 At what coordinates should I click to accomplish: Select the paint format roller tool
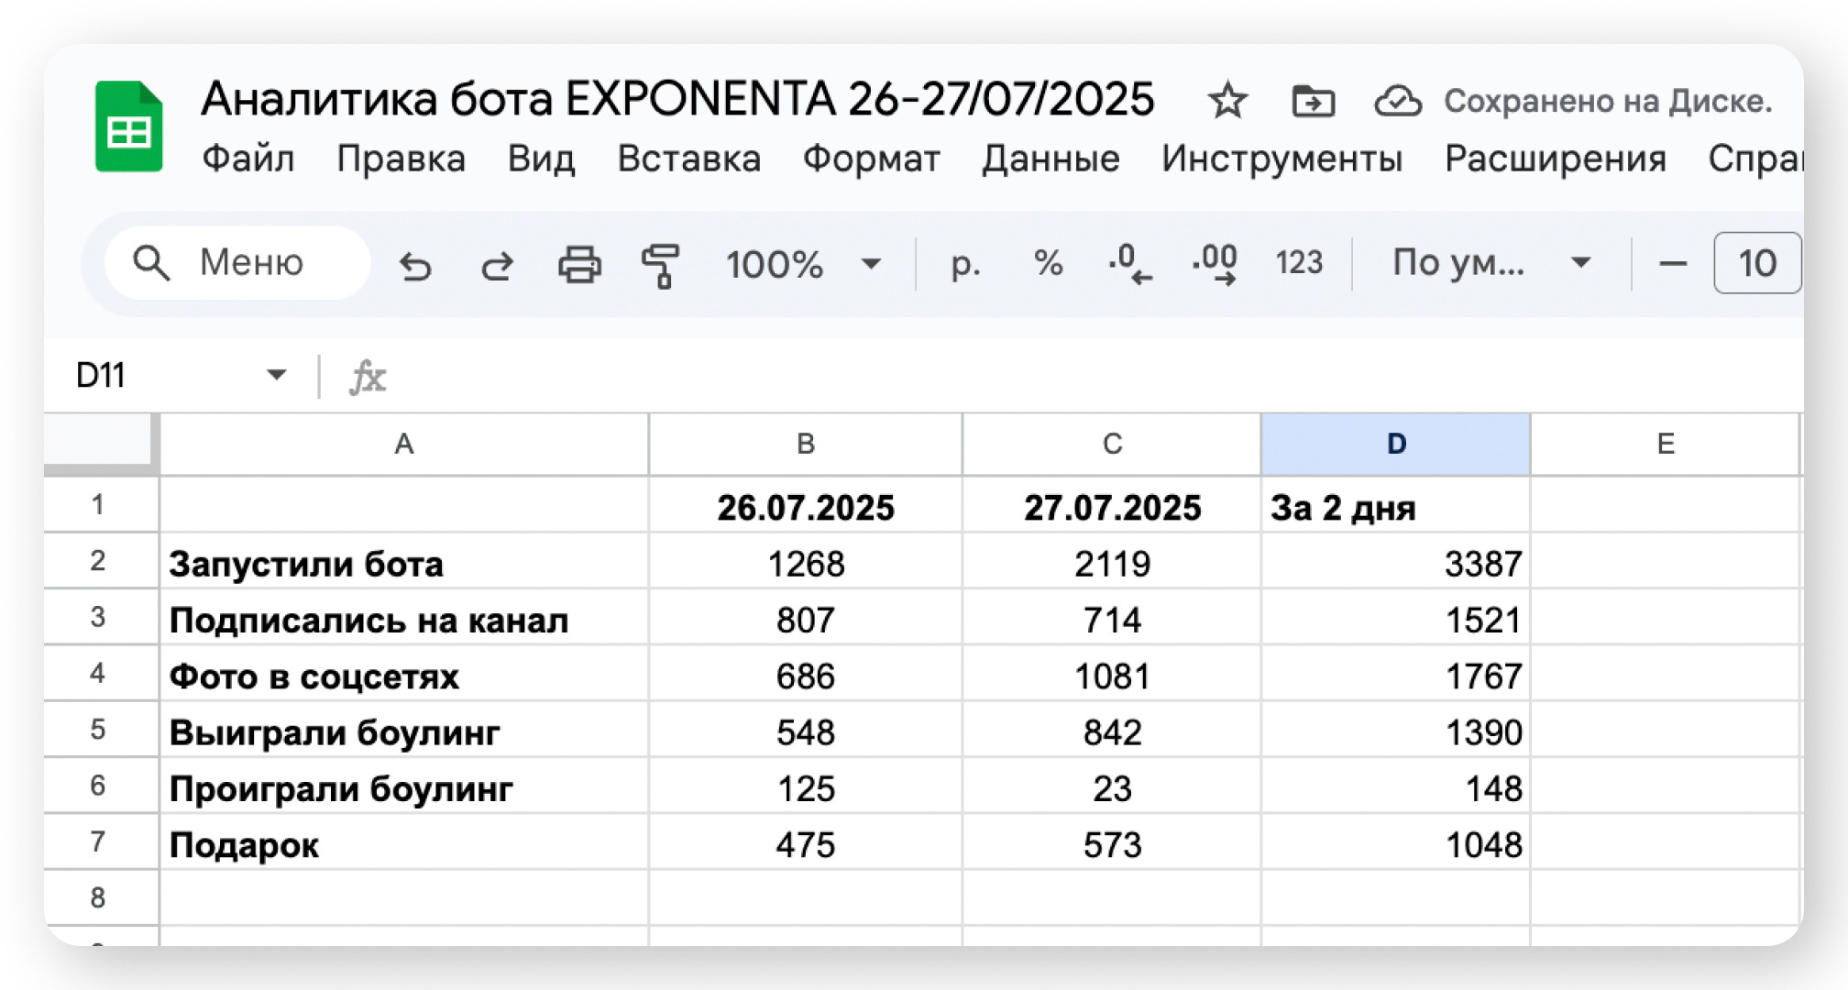click(660, 266)
